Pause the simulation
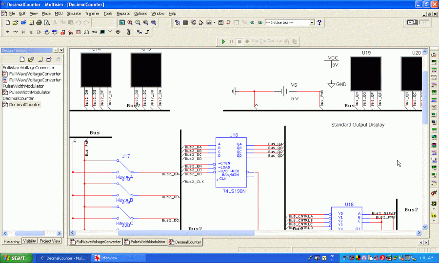The height and width of the screenshot is (263, 439). click(x=231, y=42)
